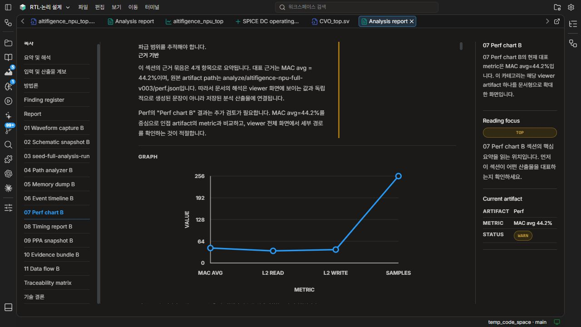Click the table of contents scrollbar
Image resolution: width=581 pixels, height=327 pixels.
98,173
